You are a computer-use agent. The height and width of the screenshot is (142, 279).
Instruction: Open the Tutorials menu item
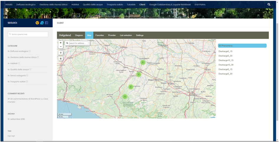[x=131, y=5]
